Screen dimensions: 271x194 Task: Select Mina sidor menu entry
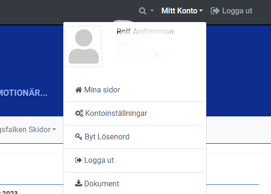(135, 90)
